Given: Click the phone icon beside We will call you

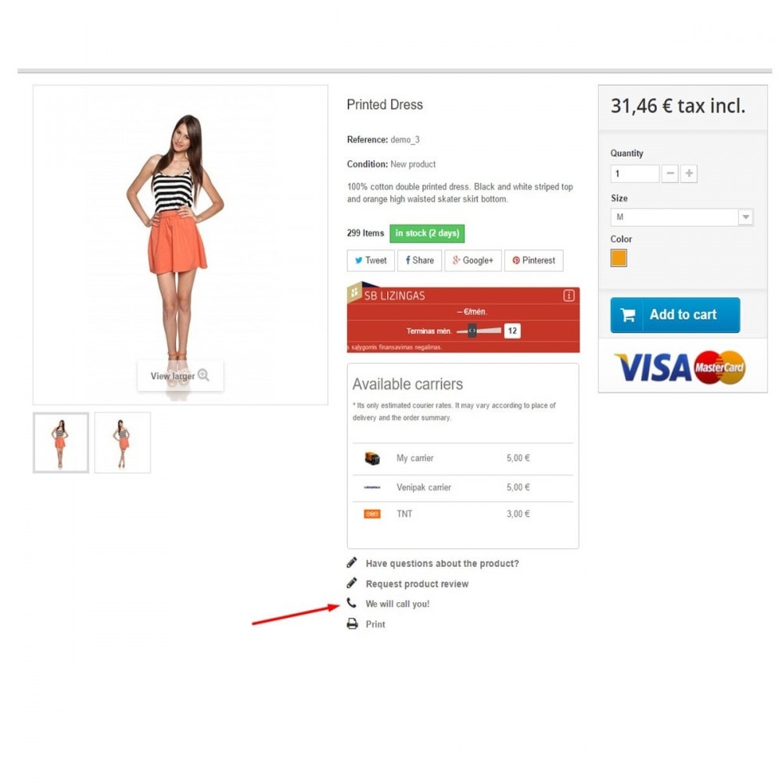Looking at the screenshot, I should coord(352,603).
